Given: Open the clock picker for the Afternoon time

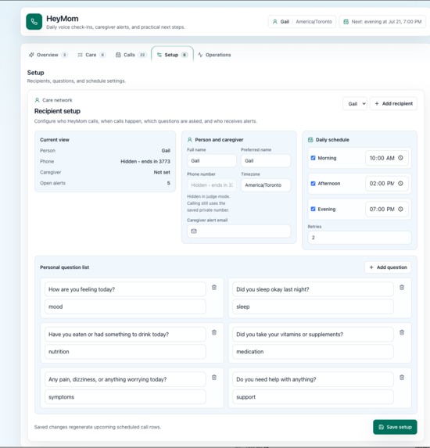Looking at the screenshot, I should point(400,184).
